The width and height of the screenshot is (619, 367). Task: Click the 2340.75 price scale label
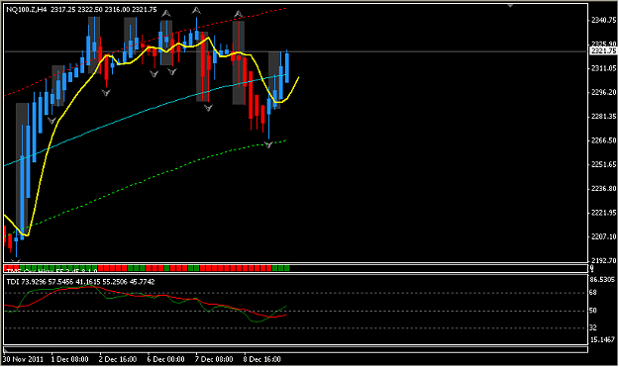click(603, 20)
